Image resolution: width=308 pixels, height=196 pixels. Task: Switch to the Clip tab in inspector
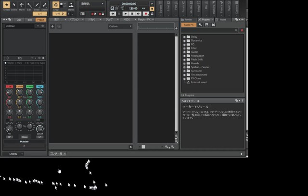19,20
